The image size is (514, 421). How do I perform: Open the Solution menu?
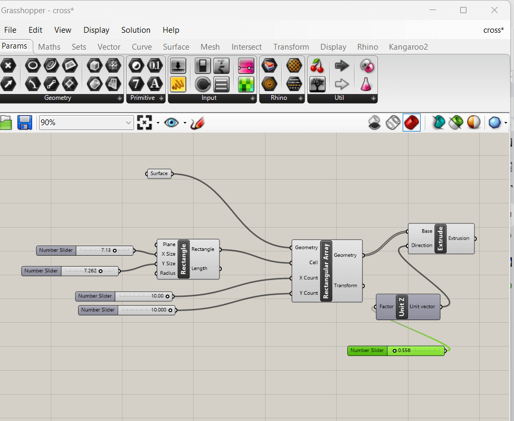coord(136,30)
